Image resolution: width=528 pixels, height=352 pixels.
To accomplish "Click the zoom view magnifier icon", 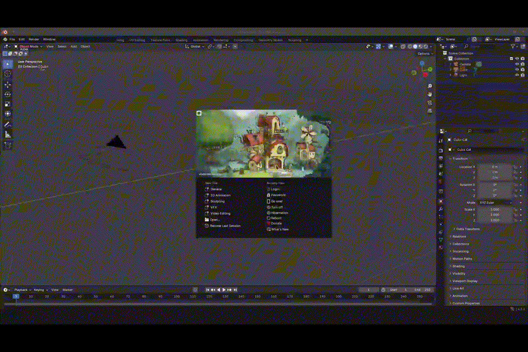I will [x=430, y=86].
